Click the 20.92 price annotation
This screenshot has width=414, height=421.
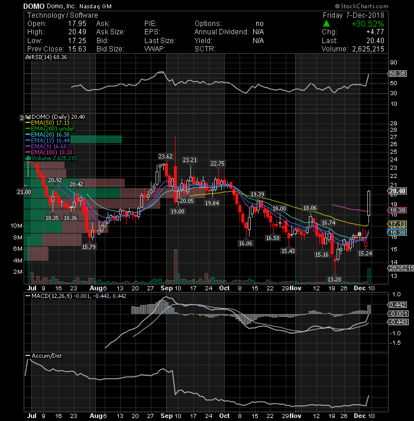click(x=55, y=180)
